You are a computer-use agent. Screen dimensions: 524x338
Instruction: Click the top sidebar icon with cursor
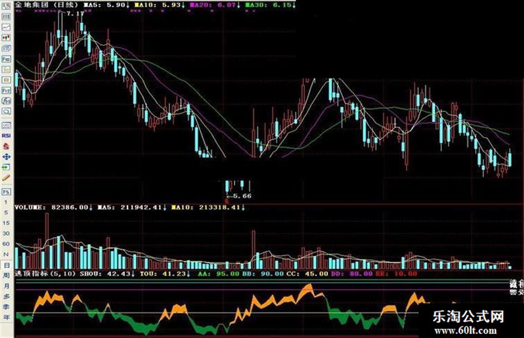pyautogui.click(x=6, y=5)
